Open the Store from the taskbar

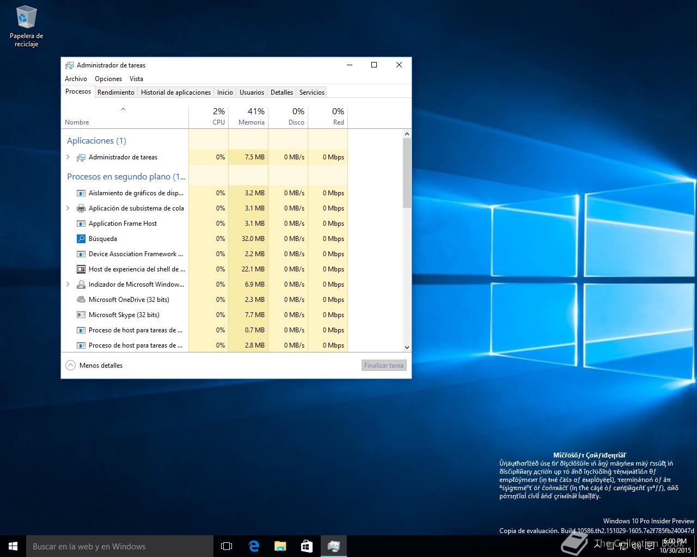tap(307, 546)
